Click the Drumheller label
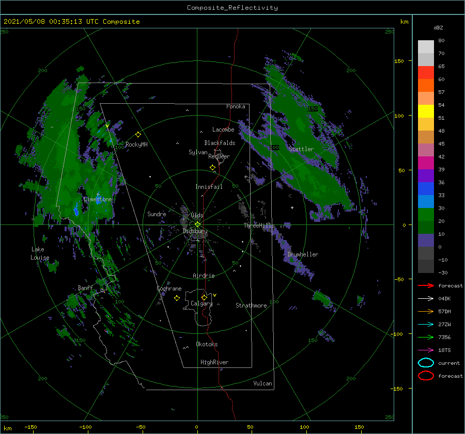465x434 pixels. [303, 254]
